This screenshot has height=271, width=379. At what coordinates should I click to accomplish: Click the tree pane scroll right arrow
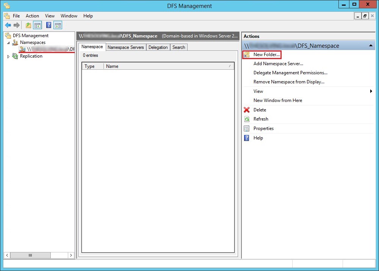[71, 255]
